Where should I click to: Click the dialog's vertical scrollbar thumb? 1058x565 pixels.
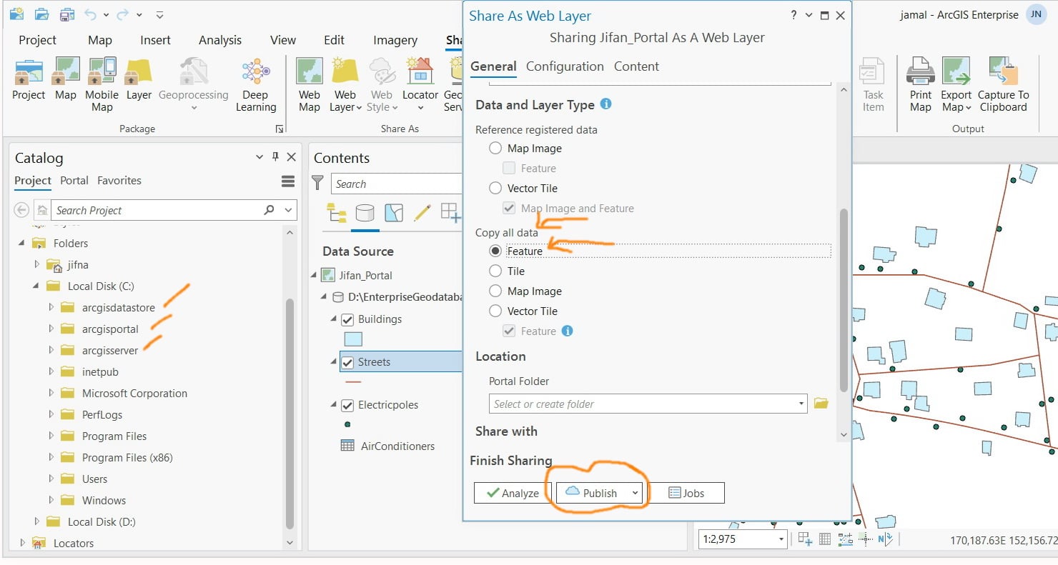click(844, 300)
